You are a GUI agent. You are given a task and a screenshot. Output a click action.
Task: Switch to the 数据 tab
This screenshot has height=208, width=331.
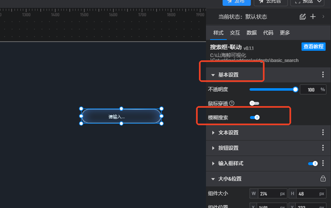point(251,32)
